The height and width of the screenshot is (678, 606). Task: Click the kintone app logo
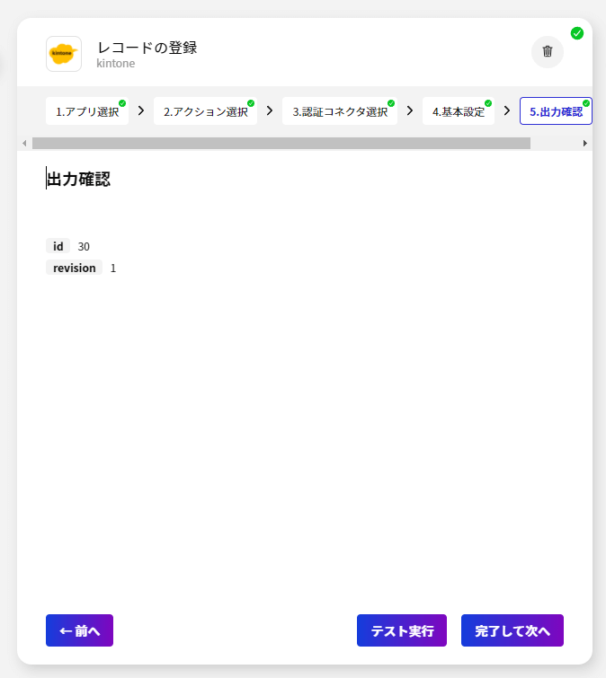(64, 54)
